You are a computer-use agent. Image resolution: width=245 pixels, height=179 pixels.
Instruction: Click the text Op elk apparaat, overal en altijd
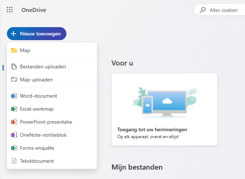click(x=148, y=137)
